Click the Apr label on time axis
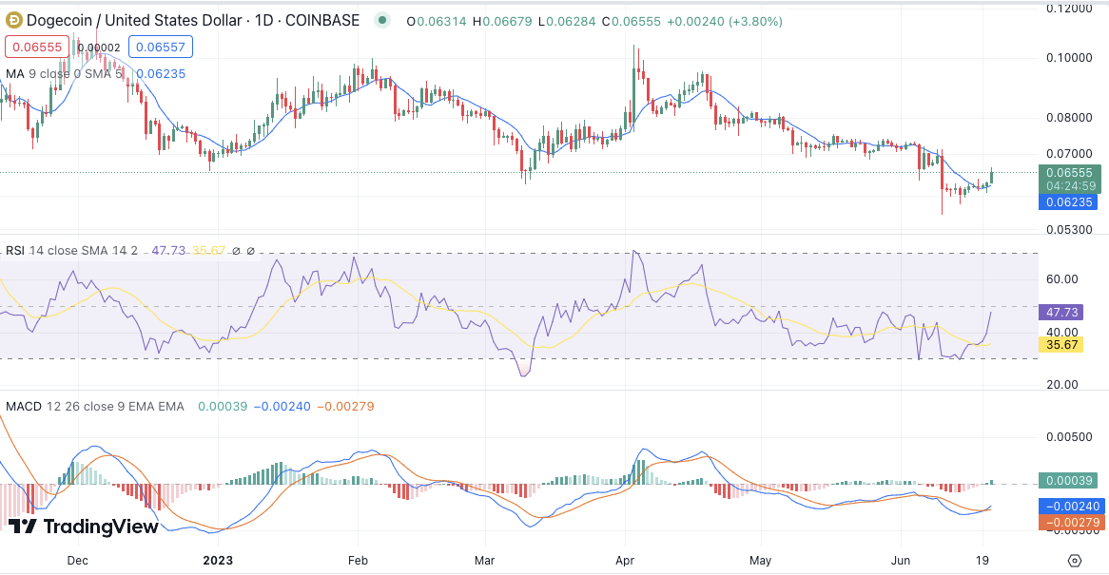The image size is (1109, 575). point(625,560)
